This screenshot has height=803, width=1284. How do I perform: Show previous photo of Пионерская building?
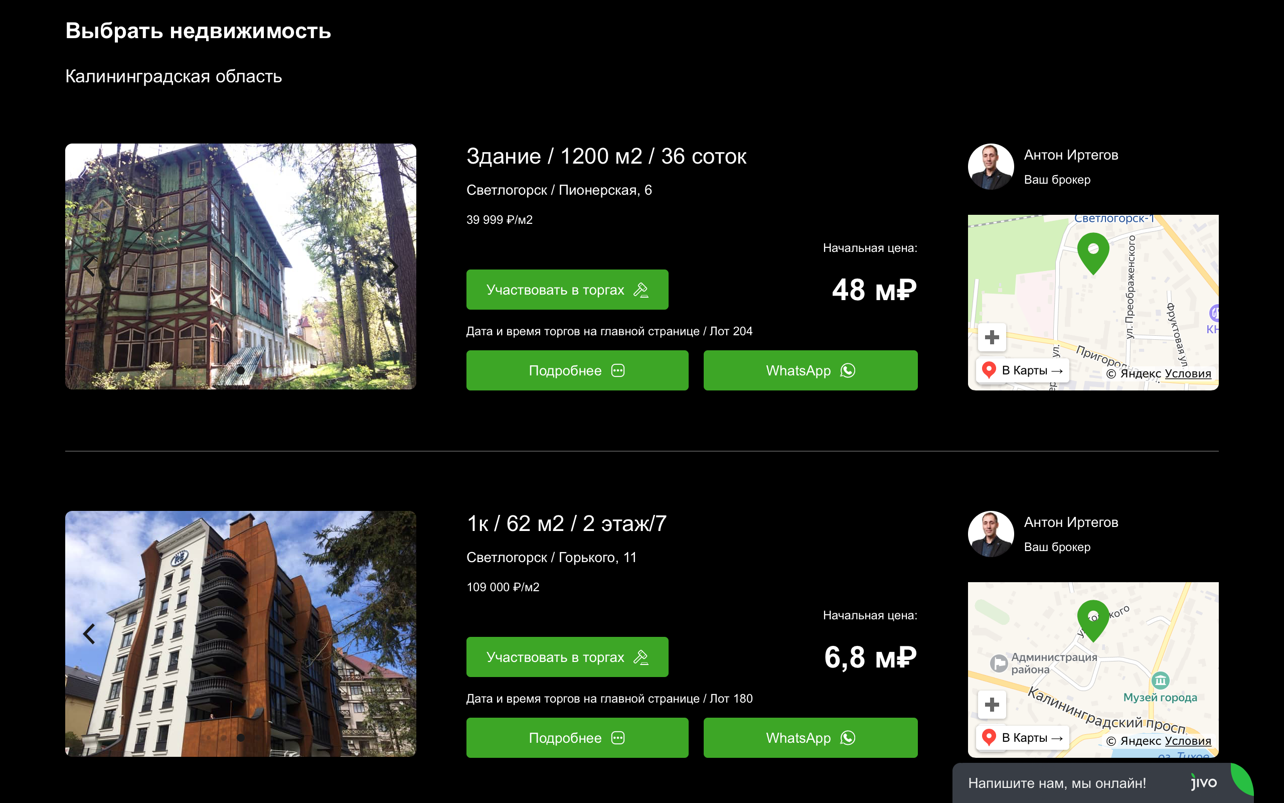coord(89,266)
